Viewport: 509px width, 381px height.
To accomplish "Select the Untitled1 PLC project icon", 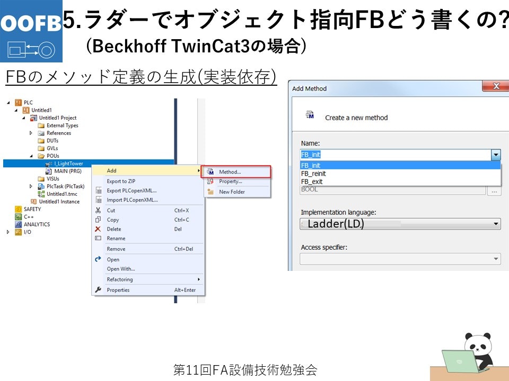I will (x=26, y=110).
